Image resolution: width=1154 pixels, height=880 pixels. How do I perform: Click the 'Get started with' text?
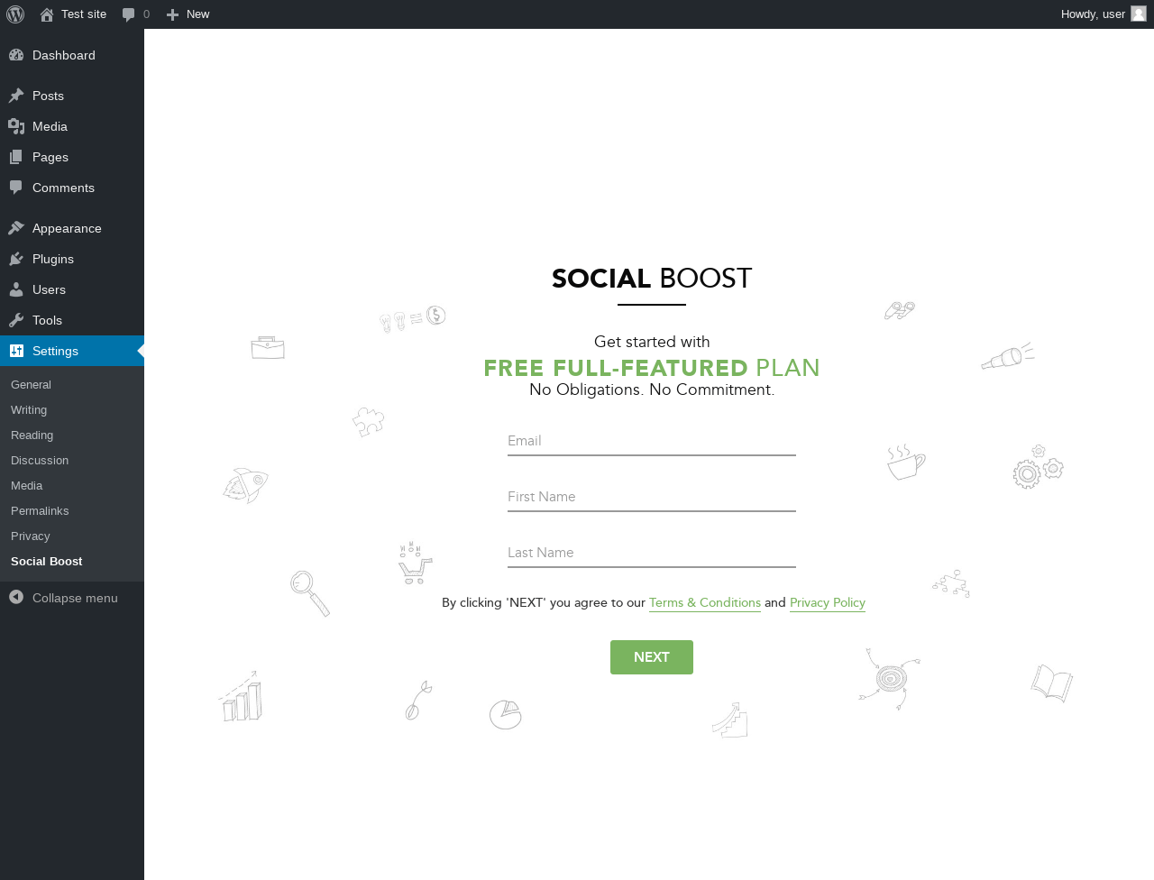pos(652,342)
